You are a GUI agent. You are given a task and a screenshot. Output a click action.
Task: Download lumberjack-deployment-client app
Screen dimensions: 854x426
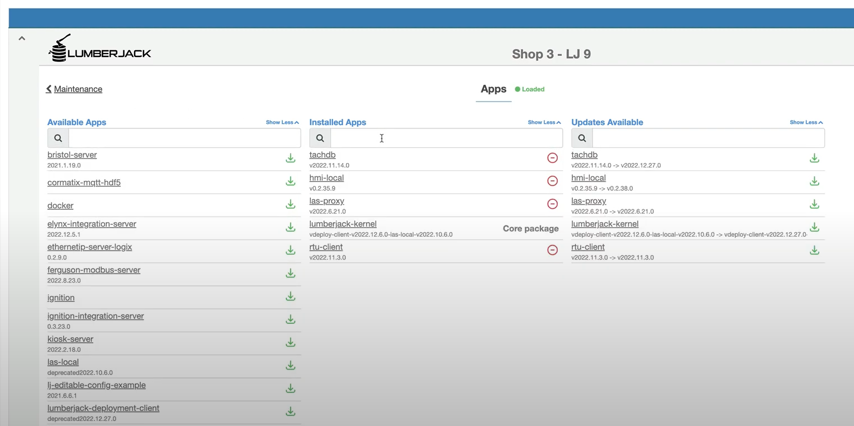point(291,411)
